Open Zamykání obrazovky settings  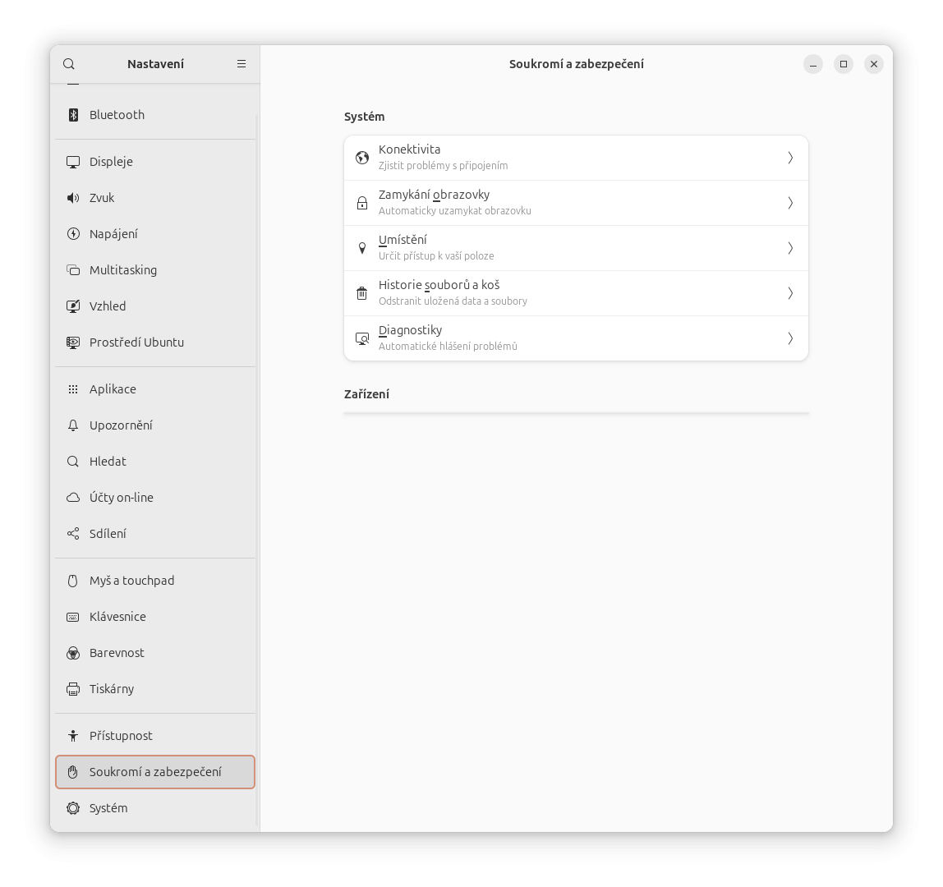click(x=576, y=203)
